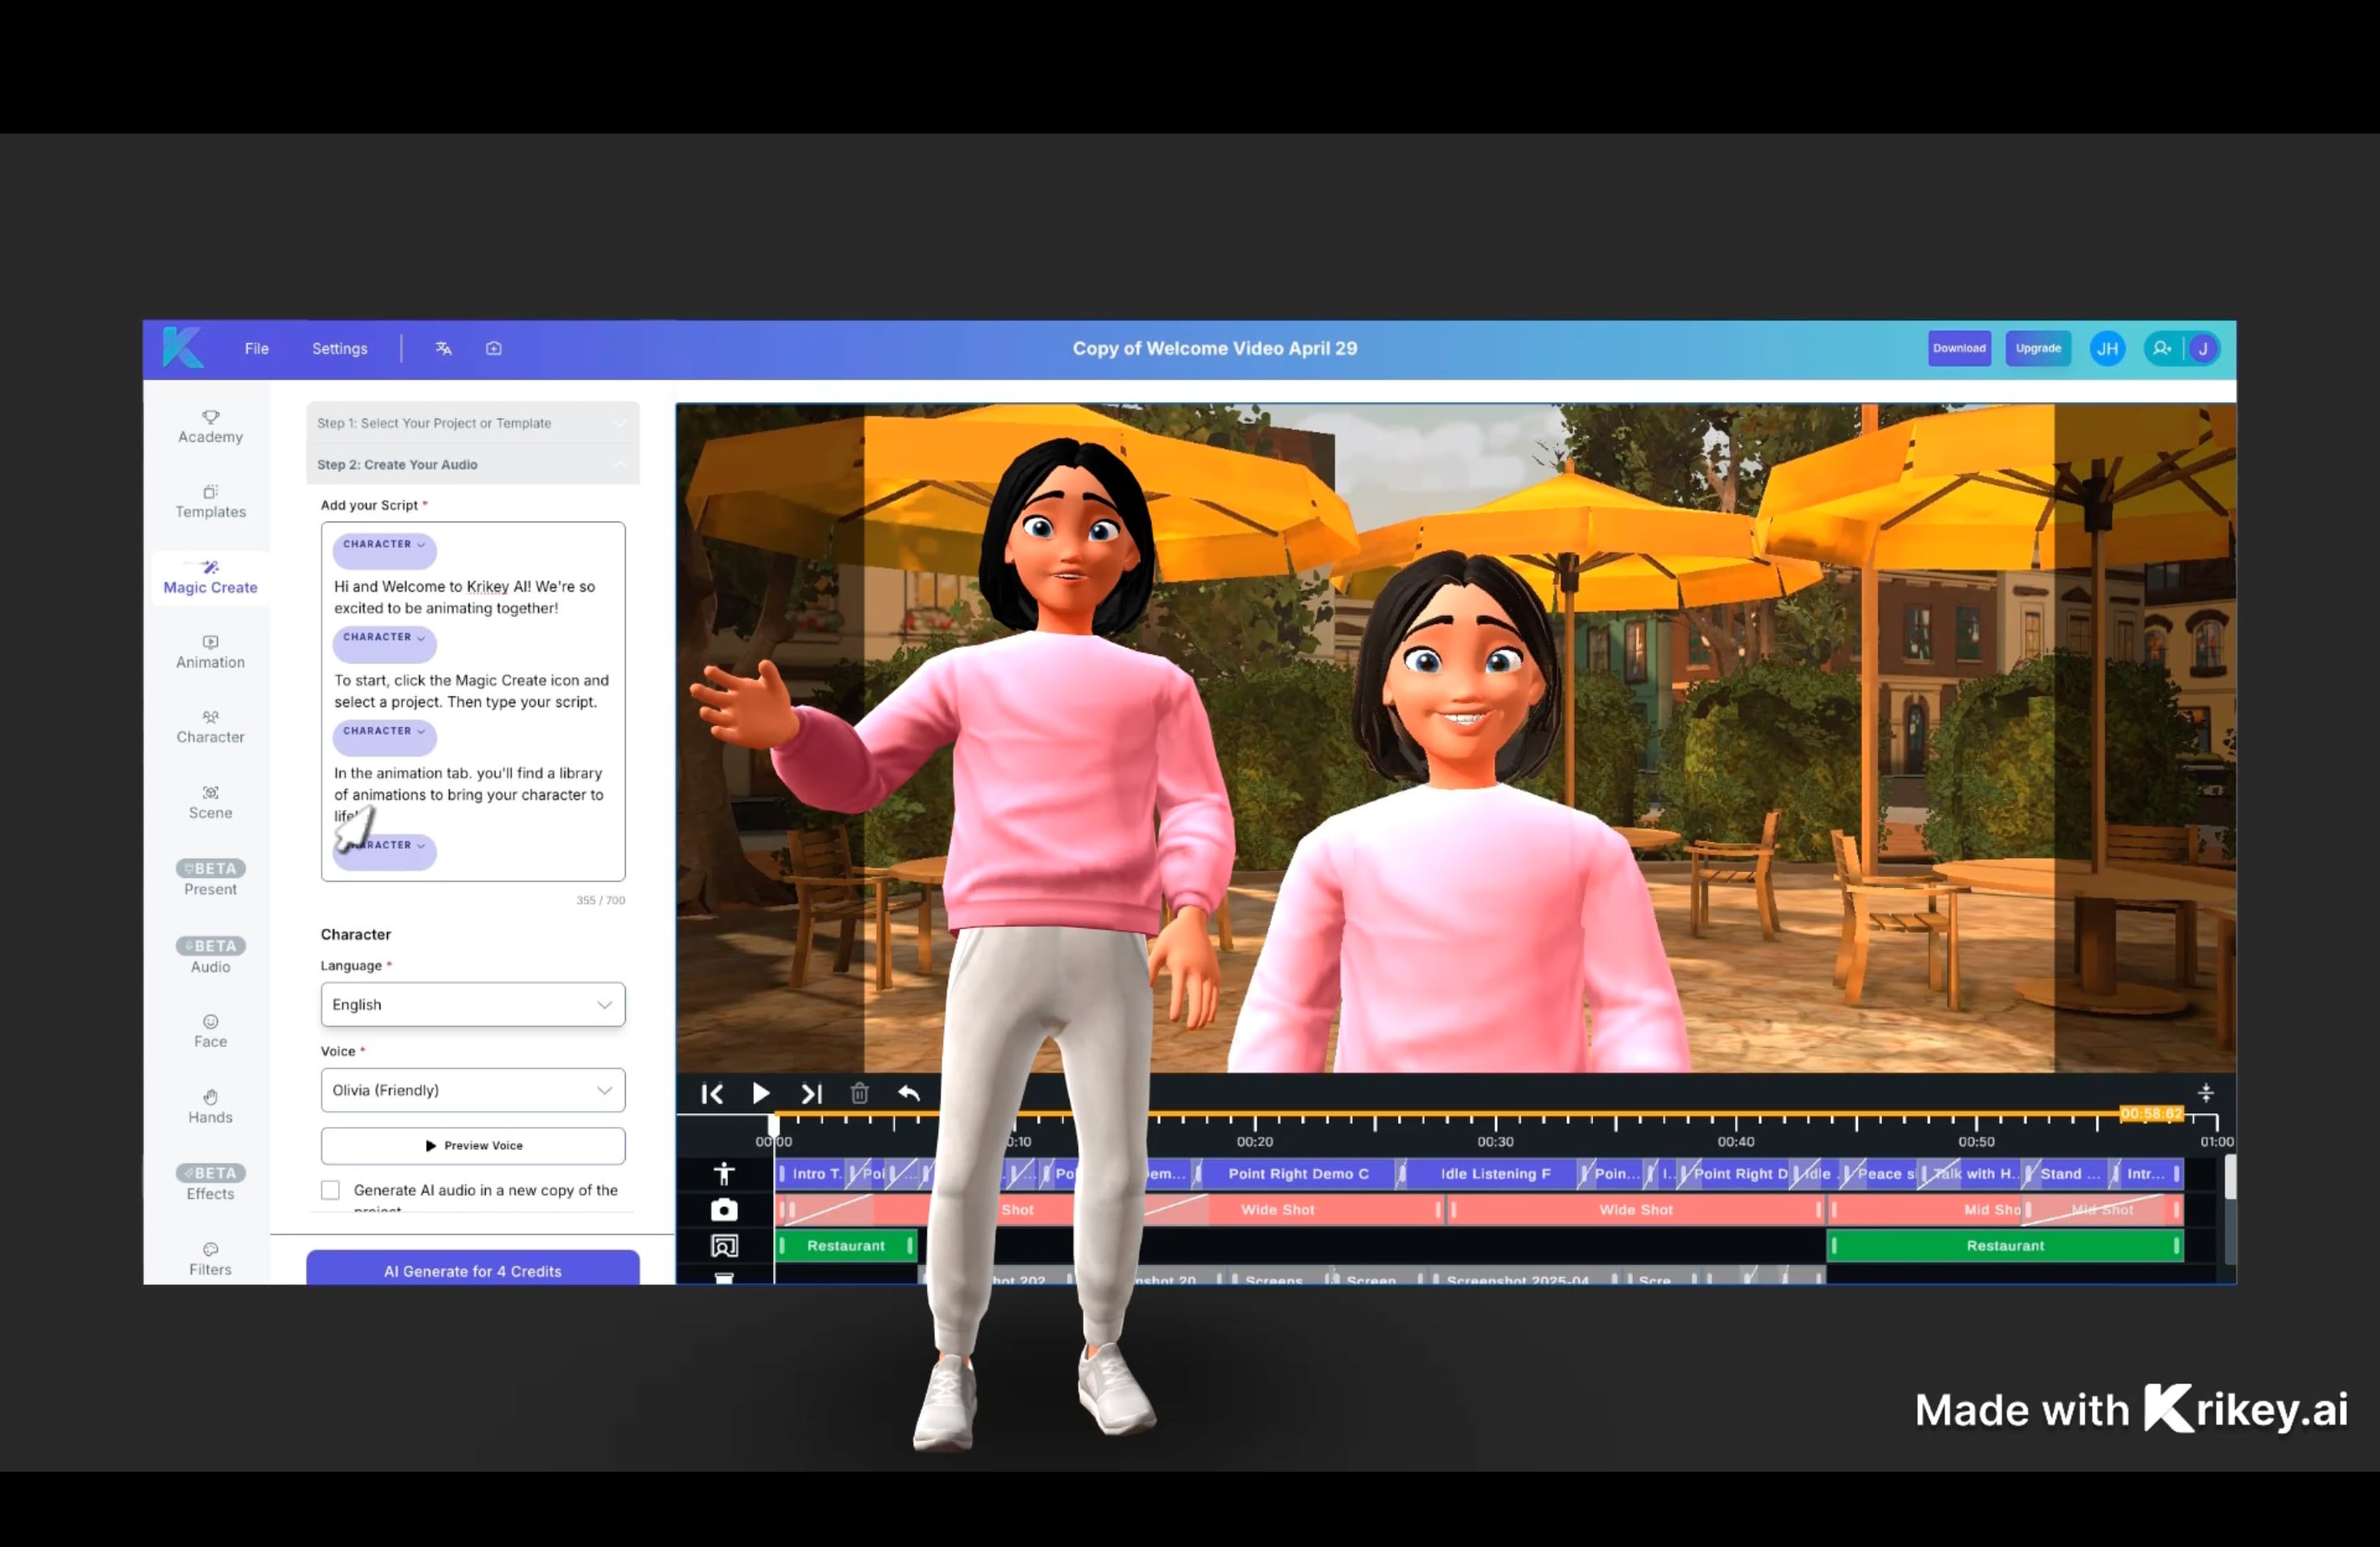Click the screenshot camera icon in top bar

tap(494, 349)
